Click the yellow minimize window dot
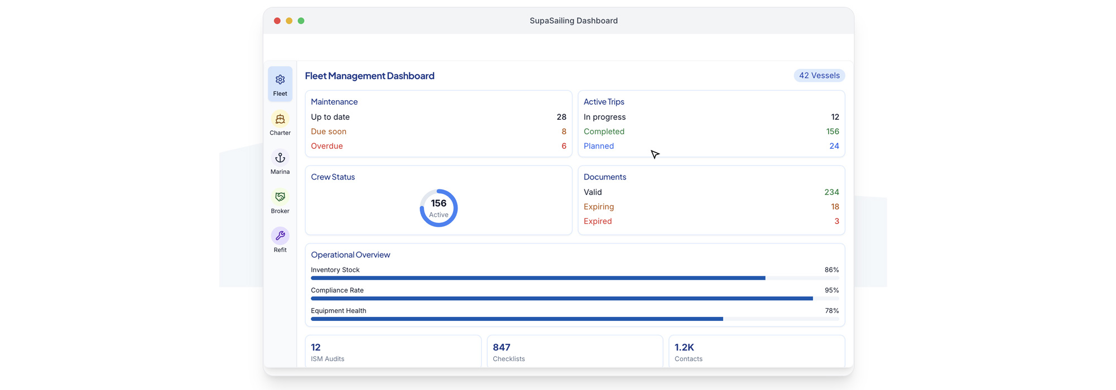The height and width of the screenshot is (390, 1116). [x=289, y=21]
